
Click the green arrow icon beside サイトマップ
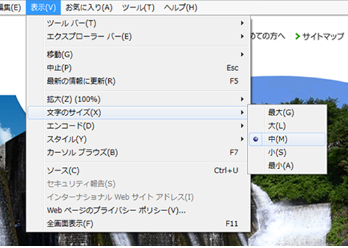click(x=297, y=36)
